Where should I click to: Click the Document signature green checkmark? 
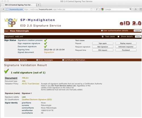(x=45, y=46)
